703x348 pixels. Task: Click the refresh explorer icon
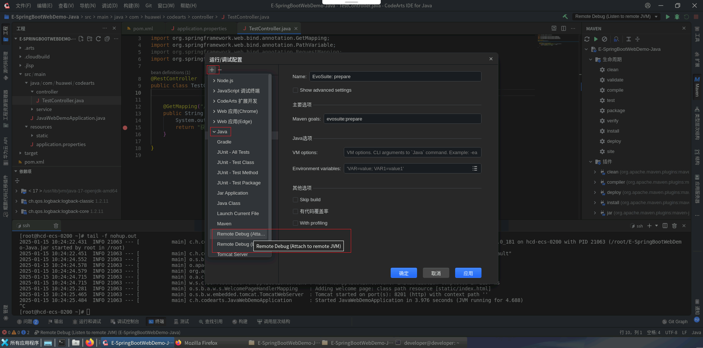[x=98, y=39]
